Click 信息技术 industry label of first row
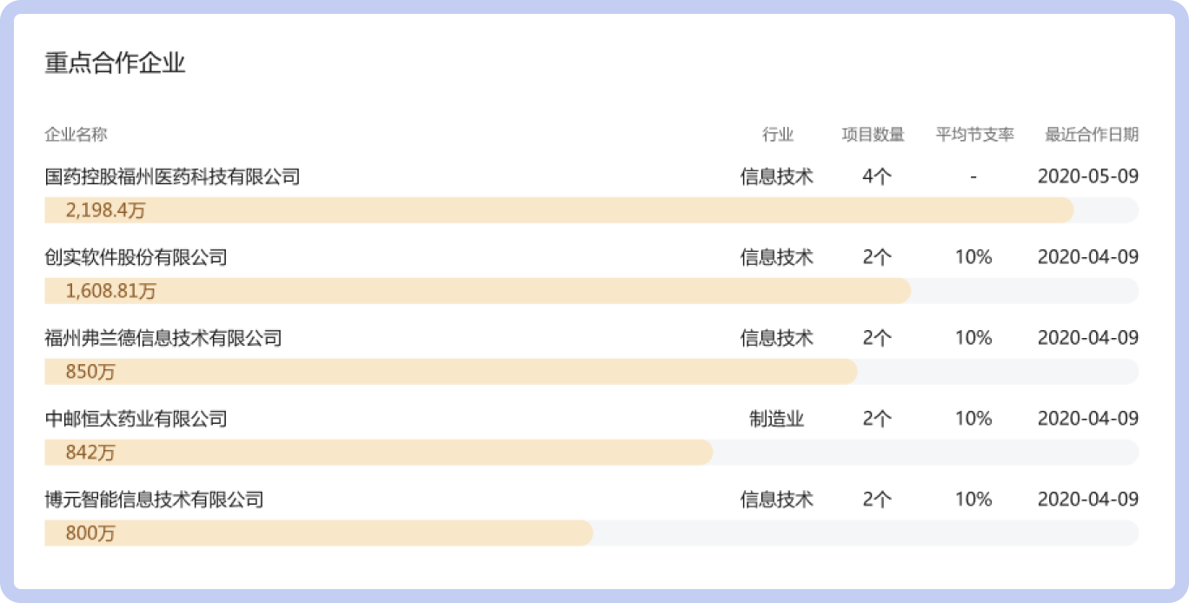Screen dimensions: 1189x603 pos(777,176)
